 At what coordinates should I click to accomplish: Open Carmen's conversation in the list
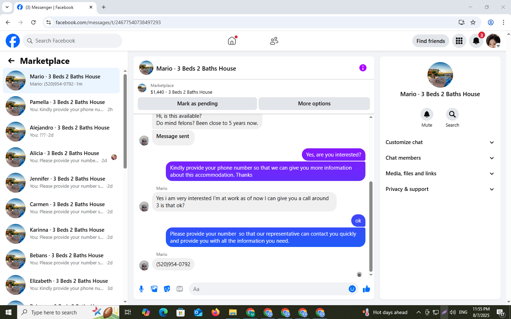[x=61, y=208]
